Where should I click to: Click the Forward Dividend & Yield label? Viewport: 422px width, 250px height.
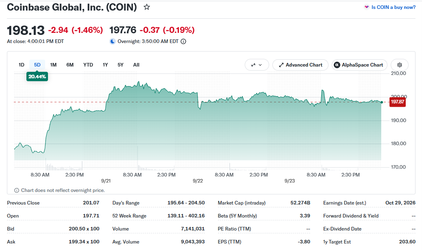[x=351, y=216]
